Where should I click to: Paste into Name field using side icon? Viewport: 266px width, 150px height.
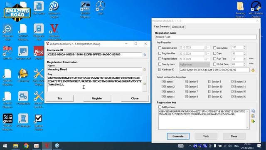pyautogui.click(x=145, y=70)
